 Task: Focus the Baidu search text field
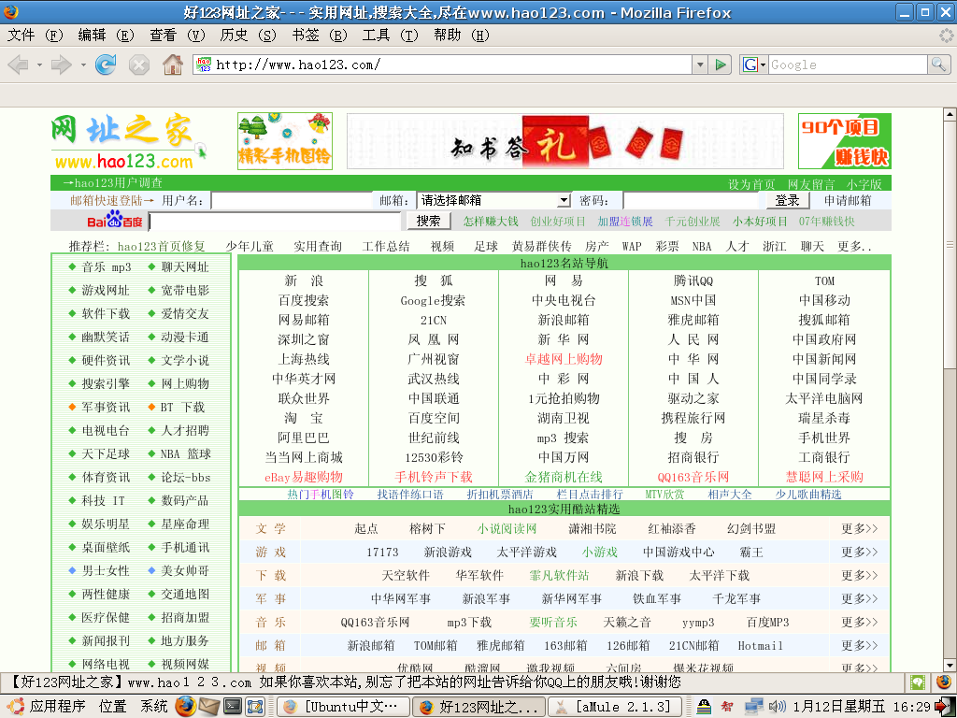pyautogui.click(x=275, y=221)
